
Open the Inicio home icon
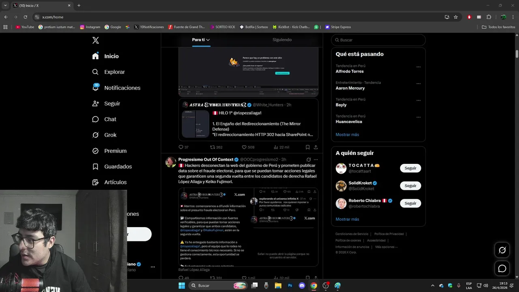coord(95,56)
